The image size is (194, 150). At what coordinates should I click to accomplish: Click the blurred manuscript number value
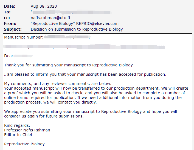[x=67, y=37]
